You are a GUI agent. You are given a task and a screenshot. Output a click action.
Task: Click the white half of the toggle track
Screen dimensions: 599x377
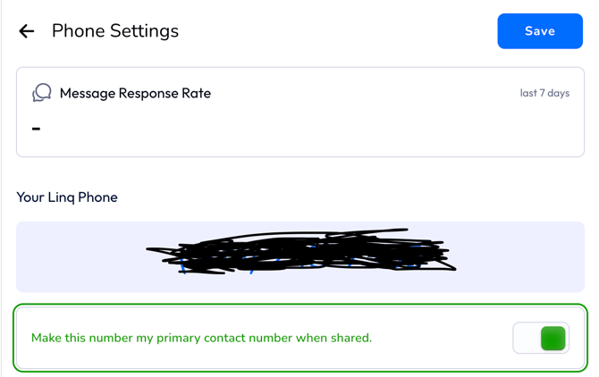(x=527, y=338)
